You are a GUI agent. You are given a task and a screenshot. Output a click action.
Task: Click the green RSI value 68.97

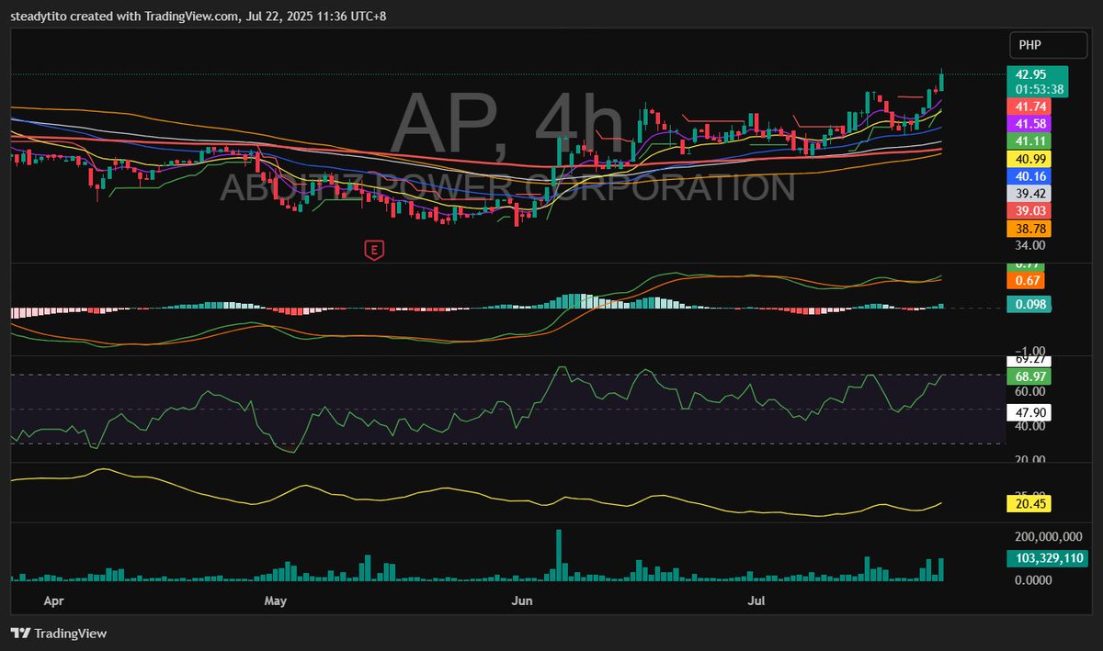pos(1030,377)
